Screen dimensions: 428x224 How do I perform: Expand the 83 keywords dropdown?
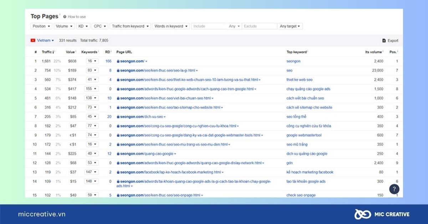[x=92, y=70]
